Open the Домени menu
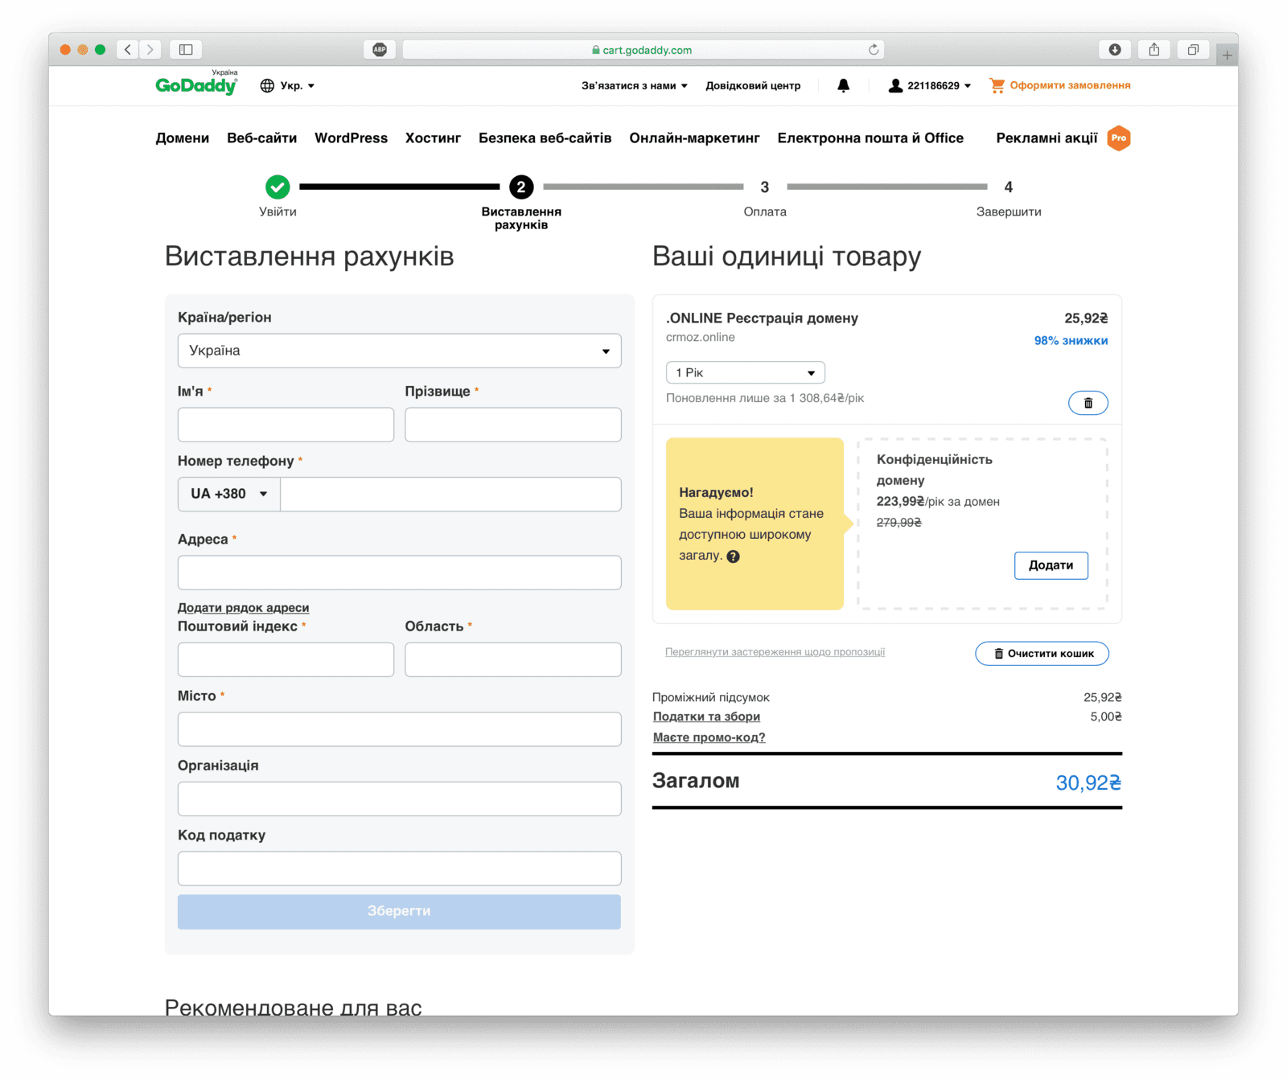The image size is (1287, 1080). [182, 138]
